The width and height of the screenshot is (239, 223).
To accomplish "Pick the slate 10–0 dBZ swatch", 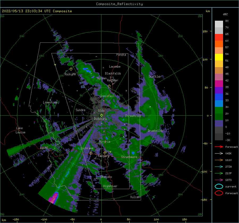I will click(219, 123).
